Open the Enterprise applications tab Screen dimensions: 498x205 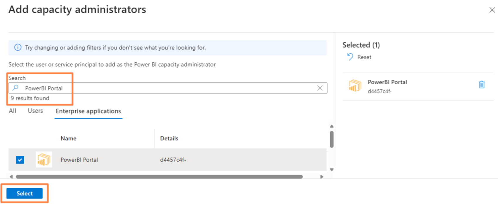click(88, 111)
